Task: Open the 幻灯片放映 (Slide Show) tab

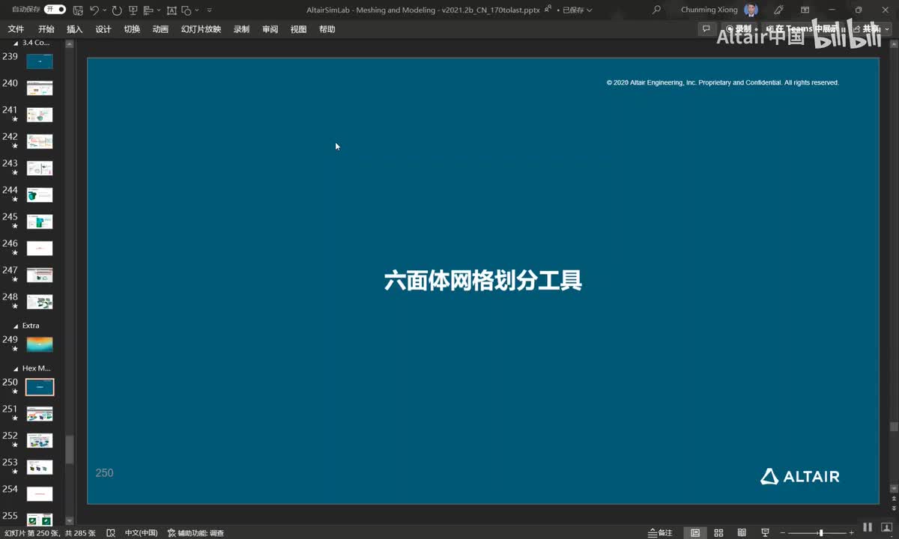Action: pyautogui.click(x=201, y=29)
